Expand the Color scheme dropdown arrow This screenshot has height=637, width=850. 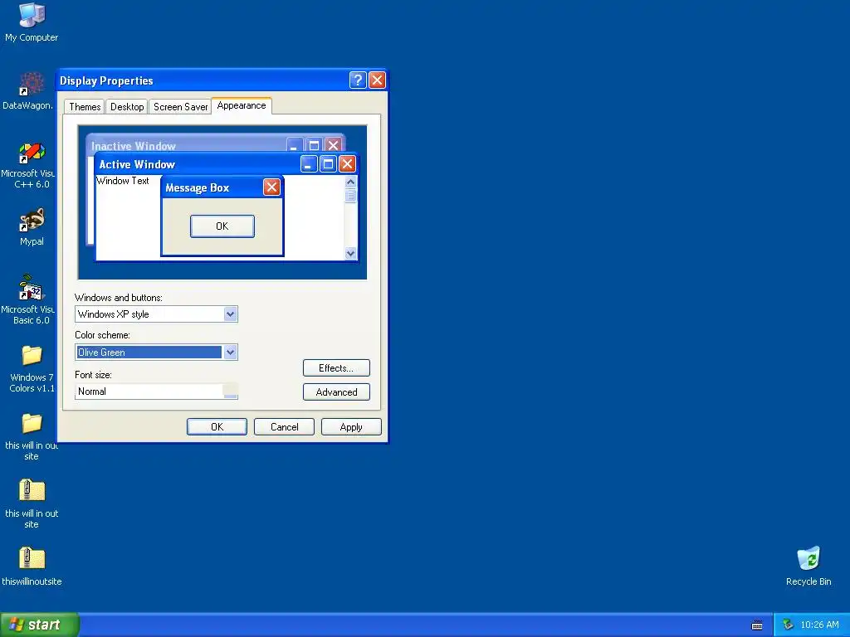tap(230, 352)
